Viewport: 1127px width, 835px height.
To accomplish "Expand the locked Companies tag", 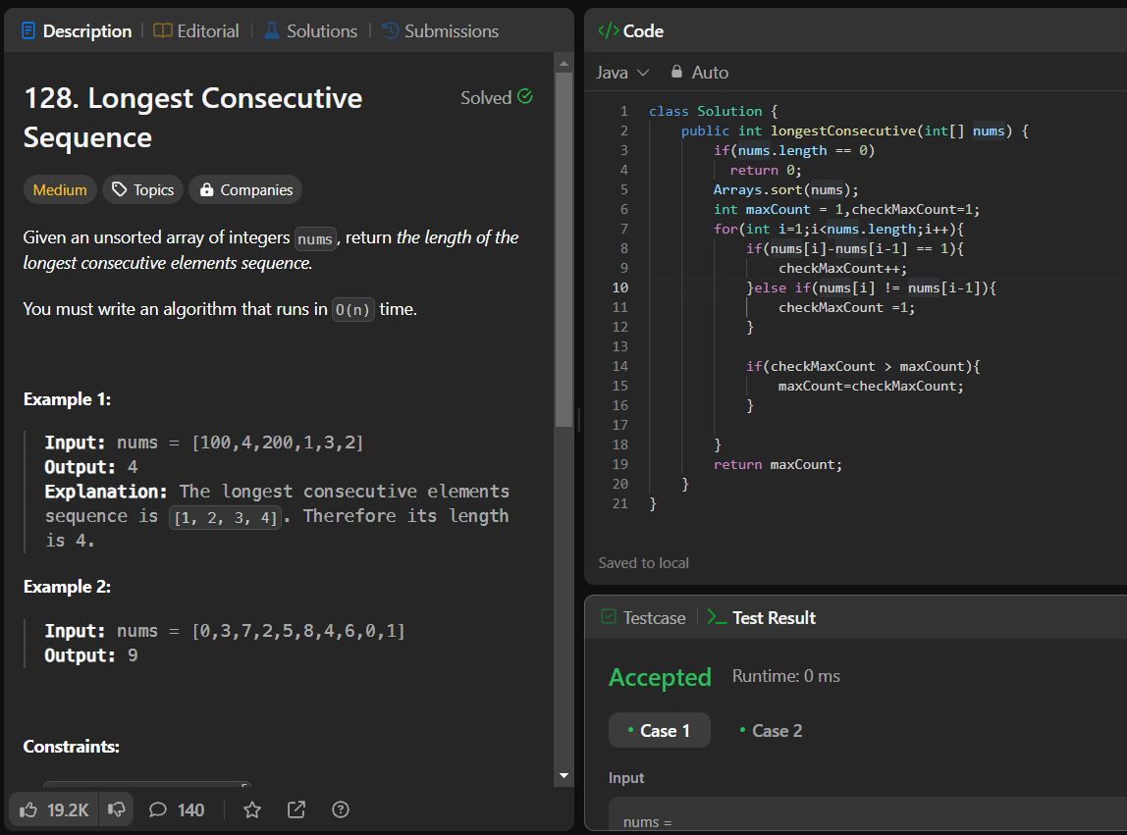I will coord(245,190).
